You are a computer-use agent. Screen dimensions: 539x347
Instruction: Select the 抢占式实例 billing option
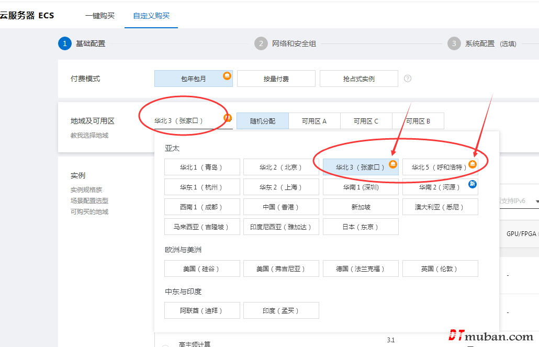tap(358, 79)
